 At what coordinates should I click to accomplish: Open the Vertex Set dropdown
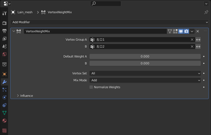click(x=145, y=73)
